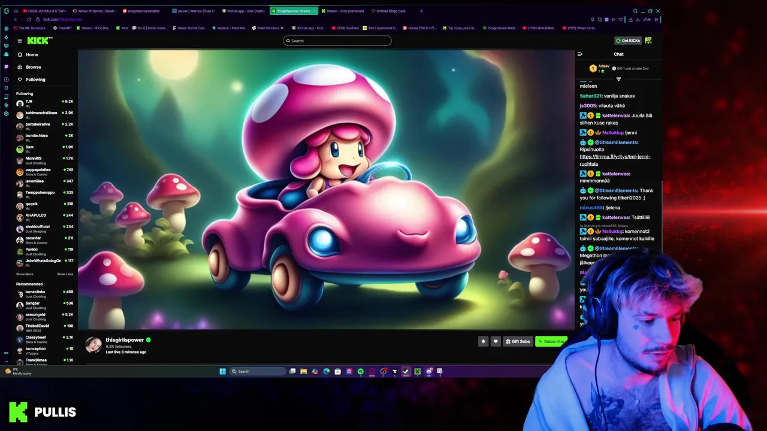Open Classybeef recommended channel
The height and width of the screenshot is (431, 767).
(45, 339)
